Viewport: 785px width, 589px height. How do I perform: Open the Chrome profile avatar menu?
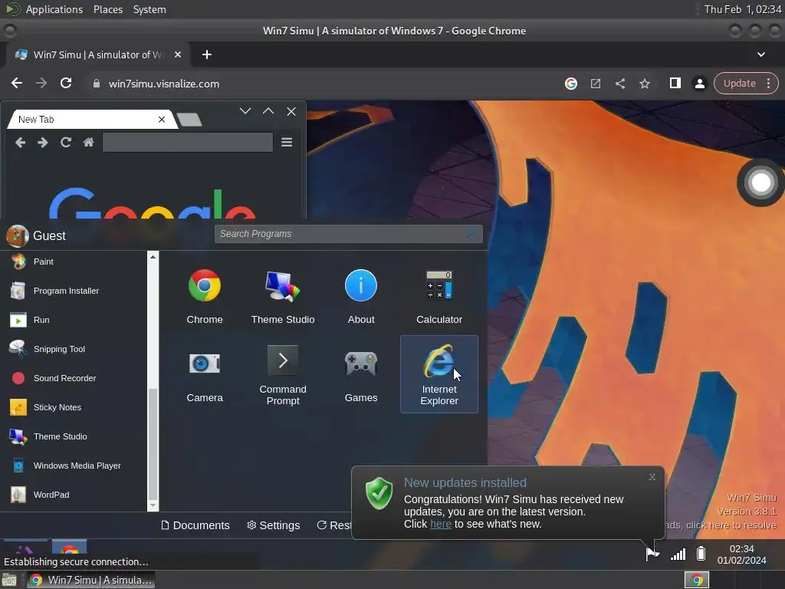pos(699,84)
